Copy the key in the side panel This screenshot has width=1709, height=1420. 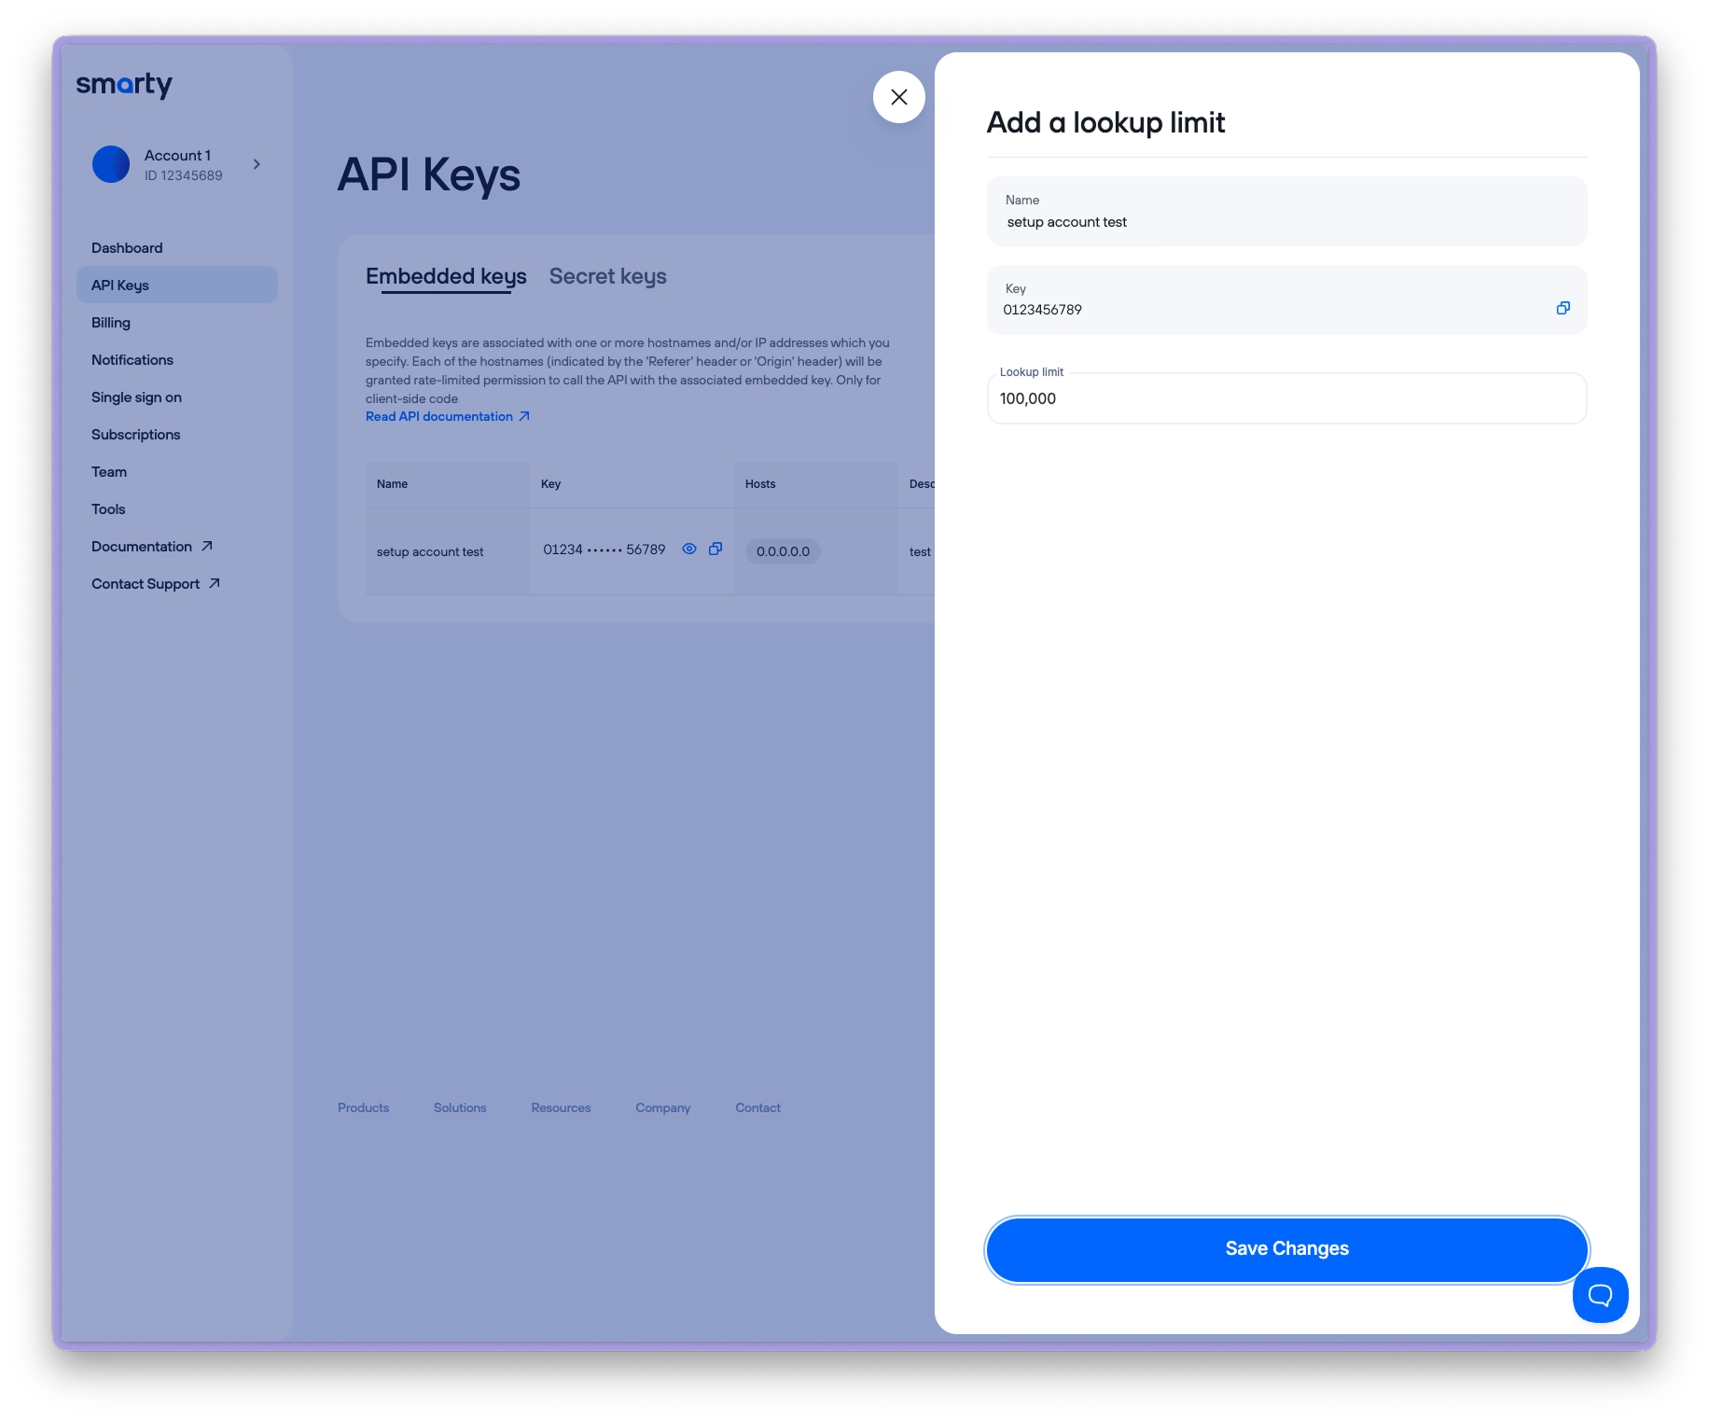point(1563,308)
